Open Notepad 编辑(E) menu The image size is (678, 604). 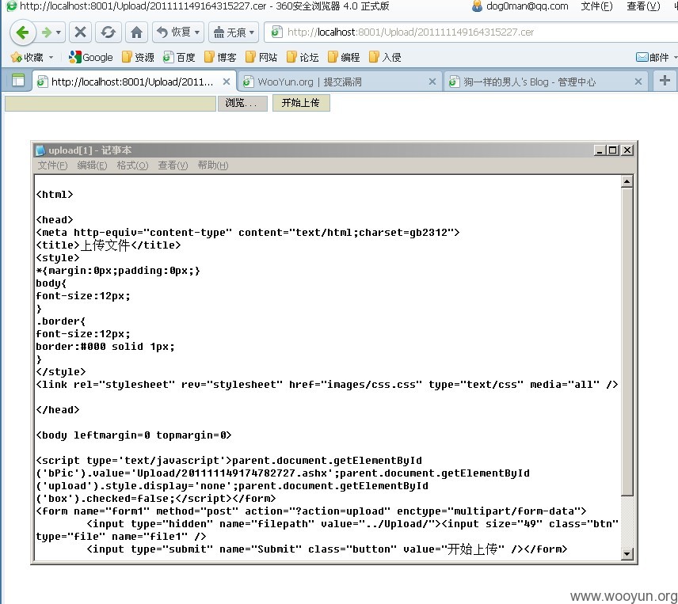[92, 165]
